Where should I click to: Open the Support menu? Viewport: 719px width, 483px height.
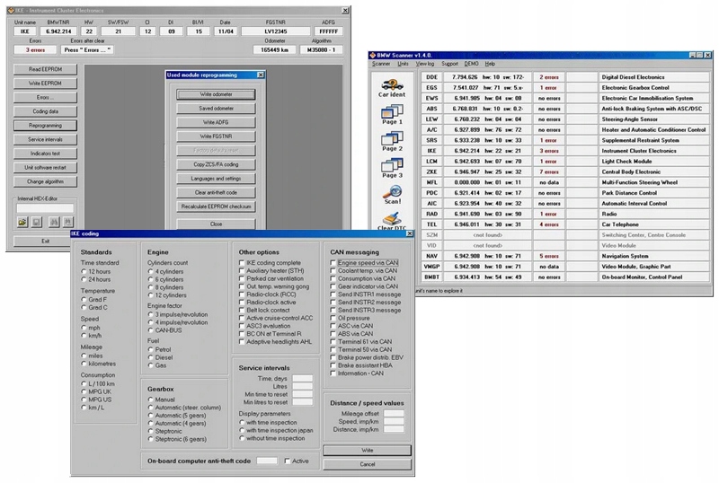pos(449,65)
